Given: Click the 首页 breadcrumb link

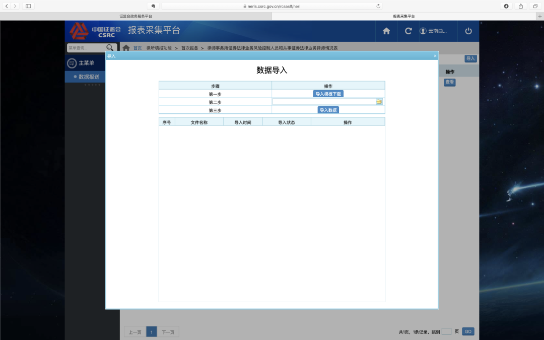Looking at the screenshot, I should click(138, 48).
